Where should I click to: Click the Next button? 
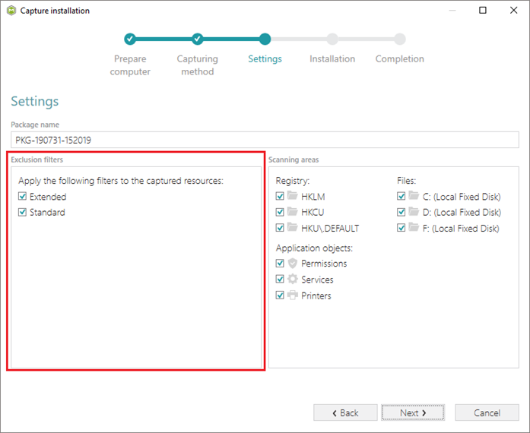tap(413, 412)
